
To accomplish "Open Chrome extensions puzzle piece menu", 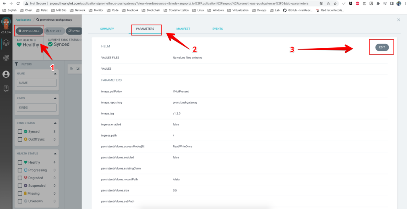I will pyautogui.click(x=378, y=4).
